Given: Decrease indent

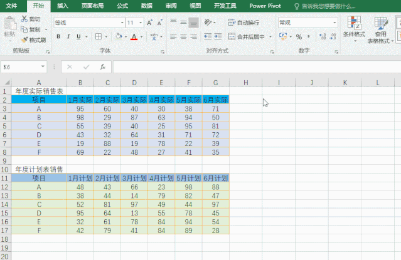Looking at the screenshot, I should (x=208, y=36).
